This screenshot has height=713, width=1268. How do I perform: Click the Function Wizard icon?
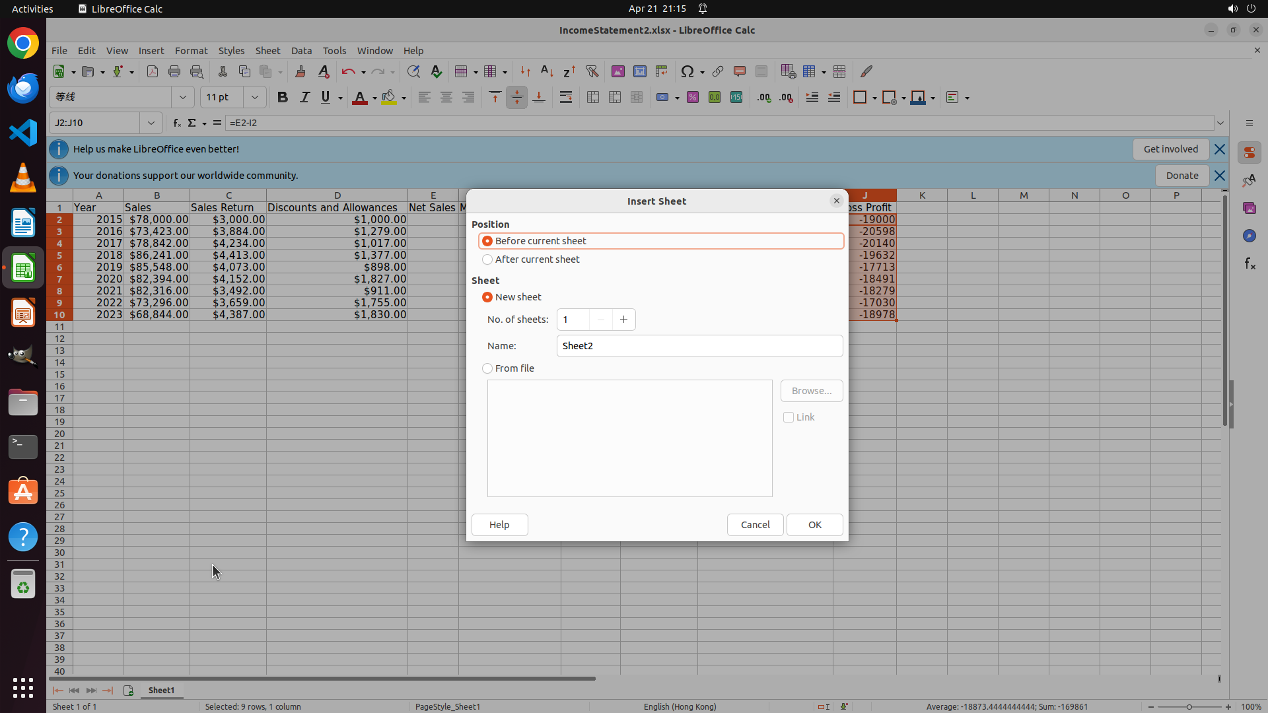coord(176,123)
